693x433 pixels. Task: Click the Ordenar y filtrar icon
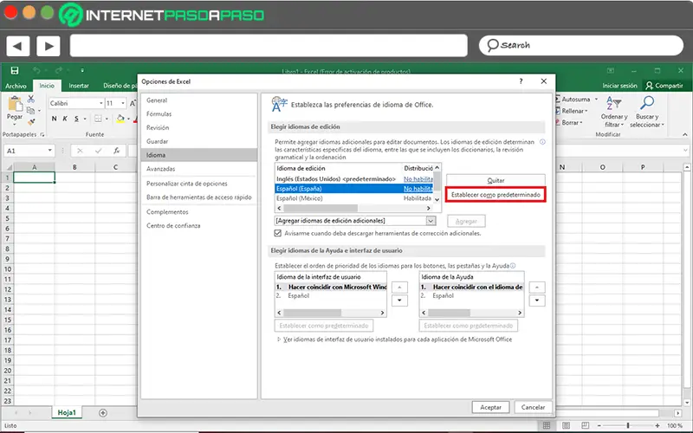pos(614,104)
